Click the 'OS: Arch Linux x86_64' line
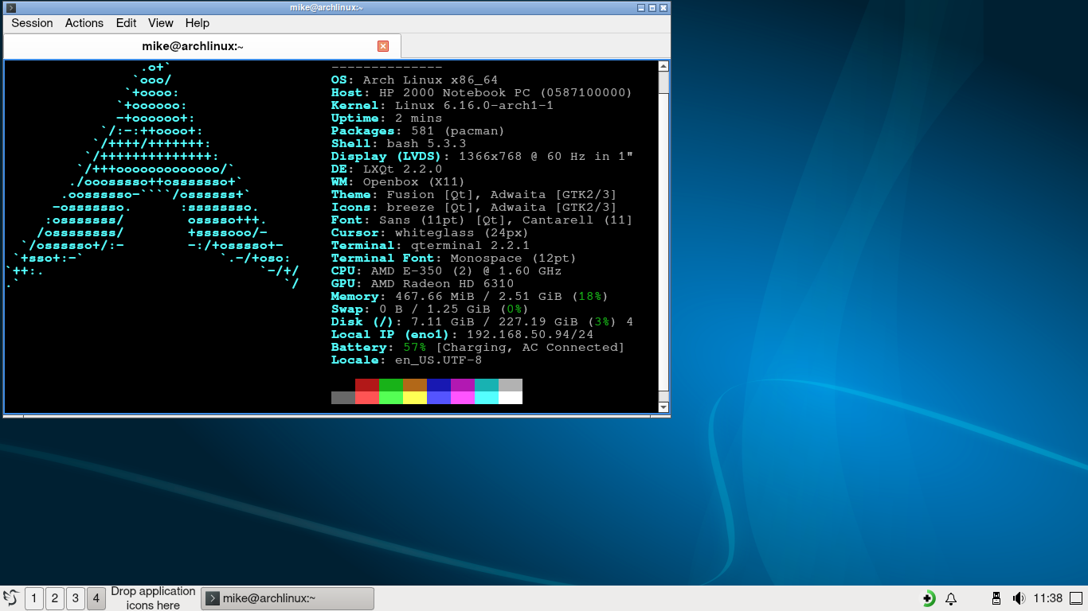1088x611 pixels. (x=414, y=80)
